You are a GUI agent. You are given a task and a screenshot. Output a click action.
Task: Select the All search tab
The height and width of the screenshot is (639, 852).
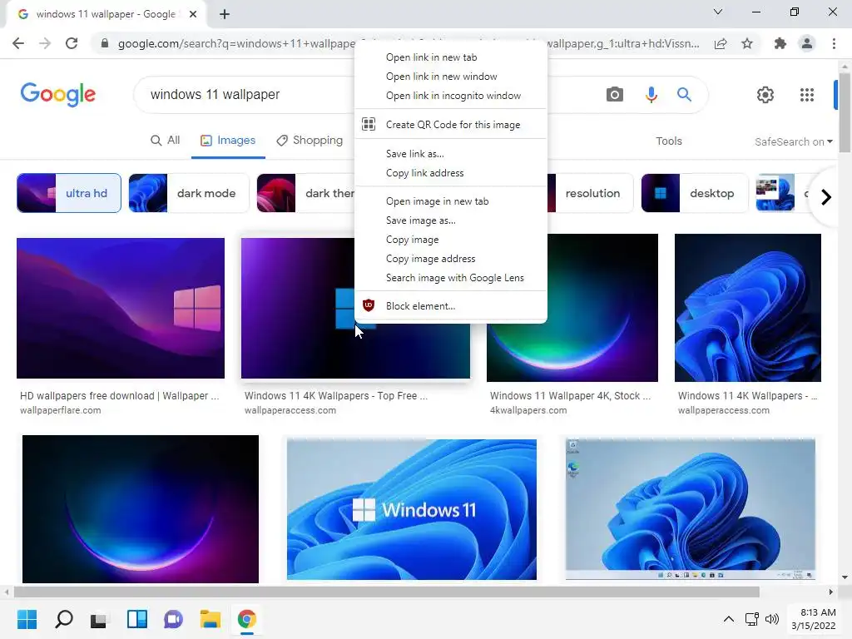166,140
